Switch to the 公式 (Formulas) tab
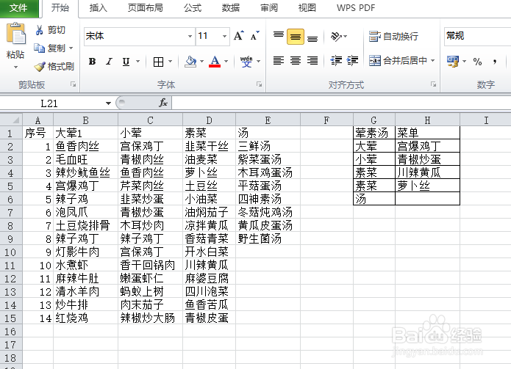 point(193,8)
